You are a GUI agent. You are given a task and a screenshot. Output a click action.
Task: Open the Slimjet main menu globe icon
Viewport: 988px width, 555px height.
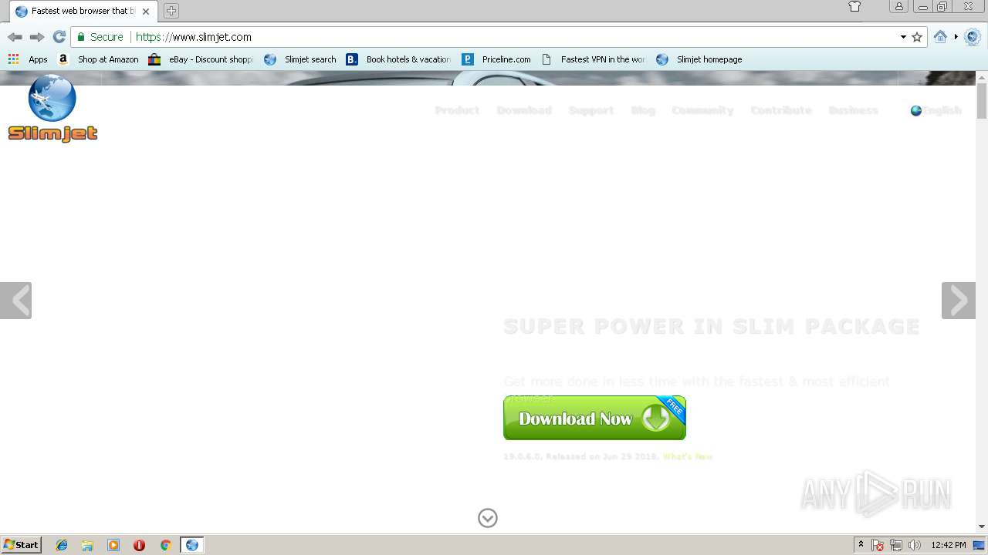(x=973, y=37)
